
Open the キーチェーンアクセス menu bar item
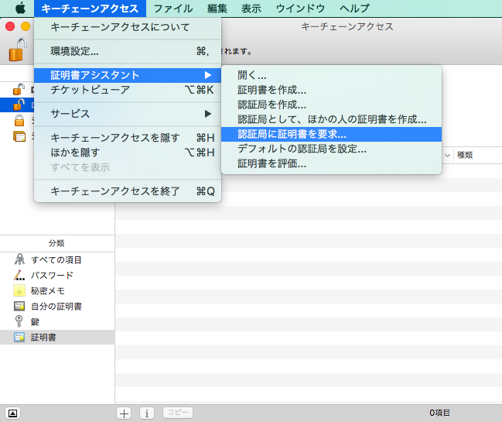pos(90,9)
